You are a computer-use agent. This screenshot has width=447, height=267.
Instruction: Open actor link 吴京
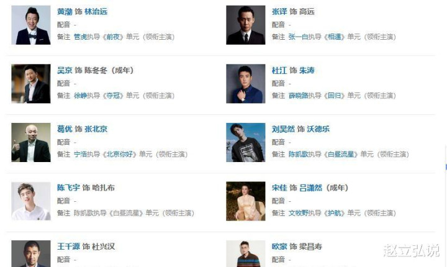point(65,70)
